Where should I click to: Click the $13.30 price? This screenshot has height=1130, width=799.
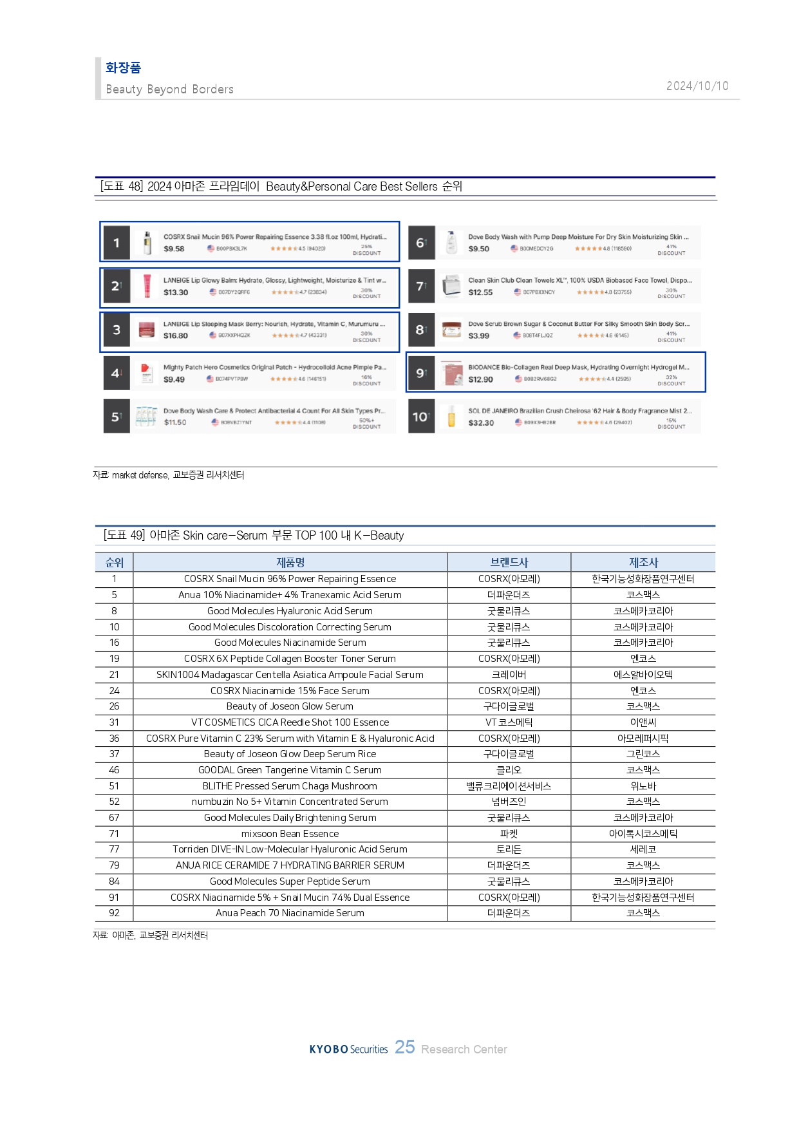click(x=176, y=292)
